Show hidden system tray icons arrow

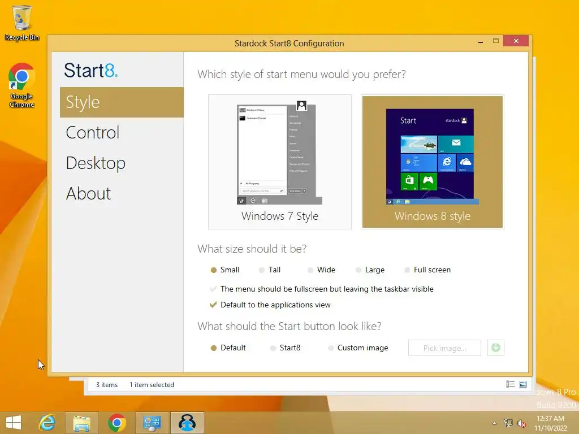coord(494,423)
